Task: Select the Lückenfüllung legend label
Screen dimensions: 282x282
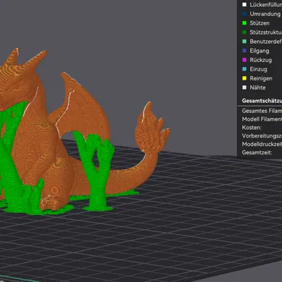Action: pyautogui.click(x=266, y=5)
